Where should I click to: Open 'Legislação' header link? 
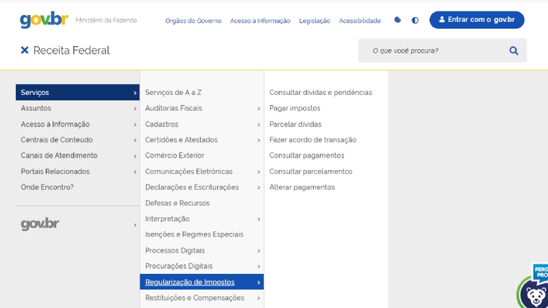(x=314, y=20)
